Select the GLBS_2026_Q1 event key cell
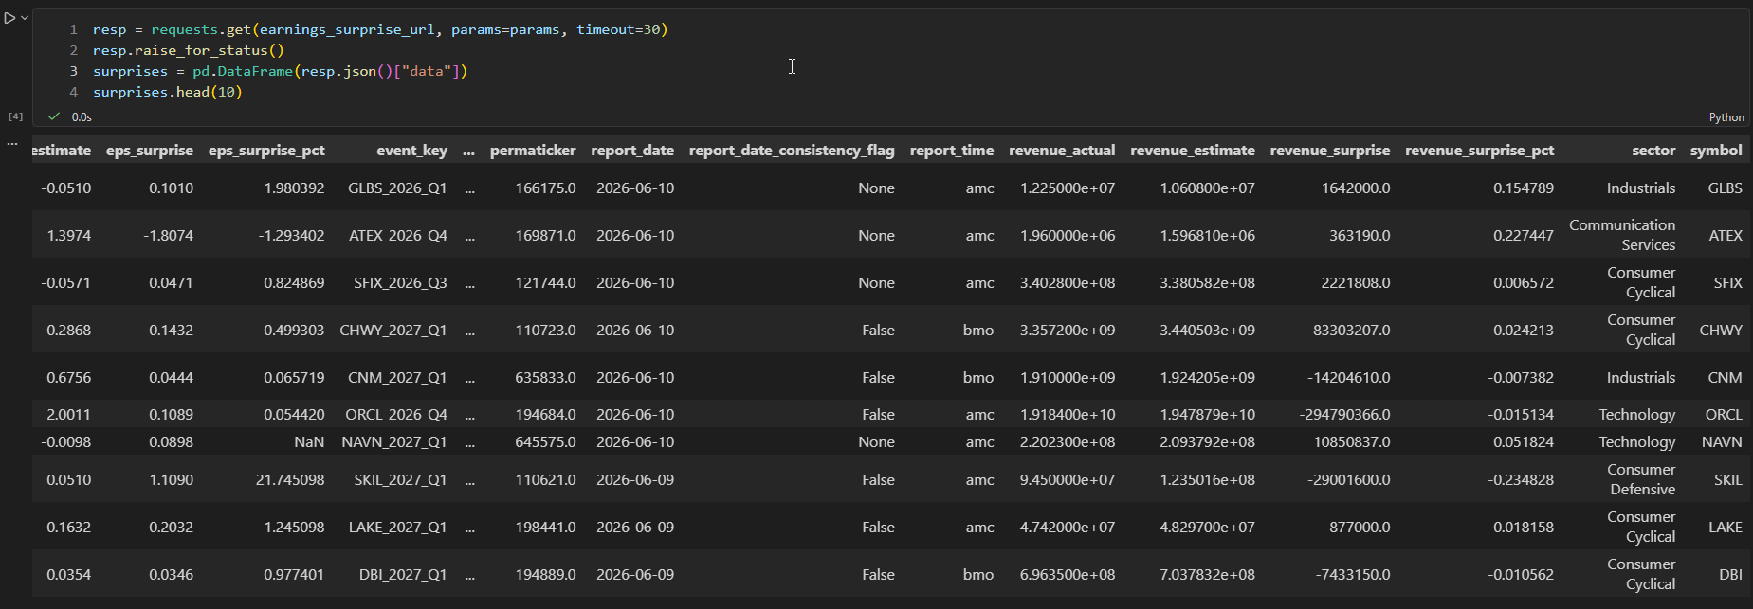 point(397,188)
